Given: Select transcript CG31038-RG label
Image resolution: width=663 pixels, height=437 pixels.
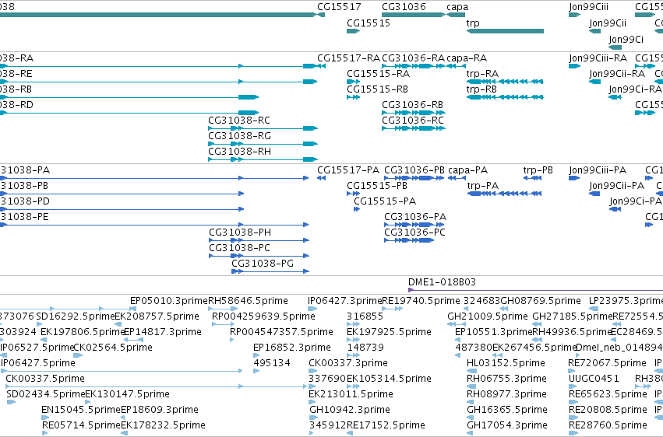Looking at the screenshot, I should click(240, 136).
